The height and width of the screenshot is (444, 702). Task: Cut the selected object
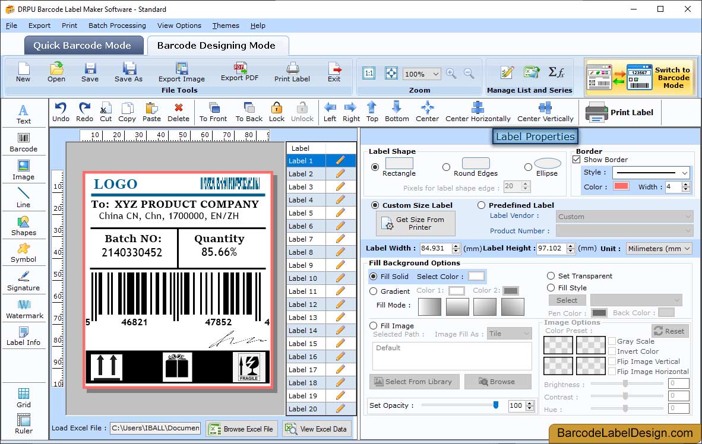coord(106,112)
